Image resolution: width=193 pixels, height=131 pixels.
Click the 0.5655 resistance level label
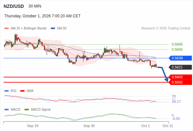177,49
